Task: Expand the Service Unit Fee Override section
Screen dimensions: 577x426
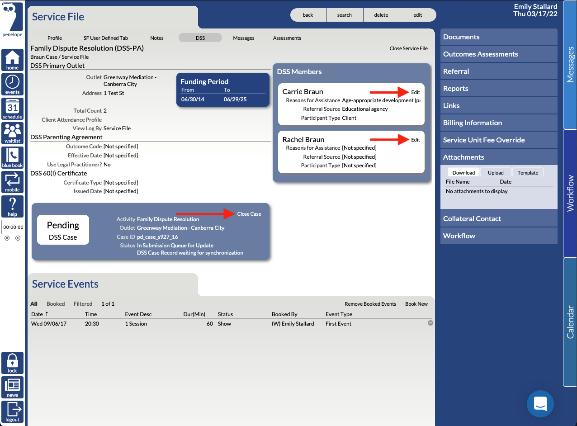Action: click(499, 140)
